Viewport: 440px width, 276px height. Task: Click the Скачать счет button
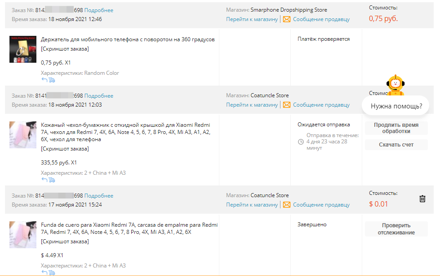pyautogui.click(x=396, y=145)
